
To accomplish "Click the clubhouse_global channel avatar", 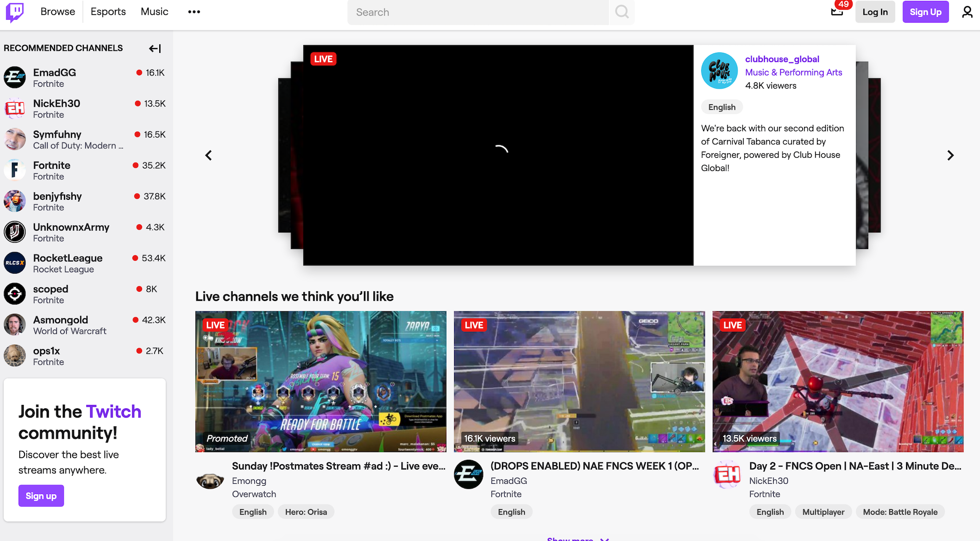I will click(719, 71).
